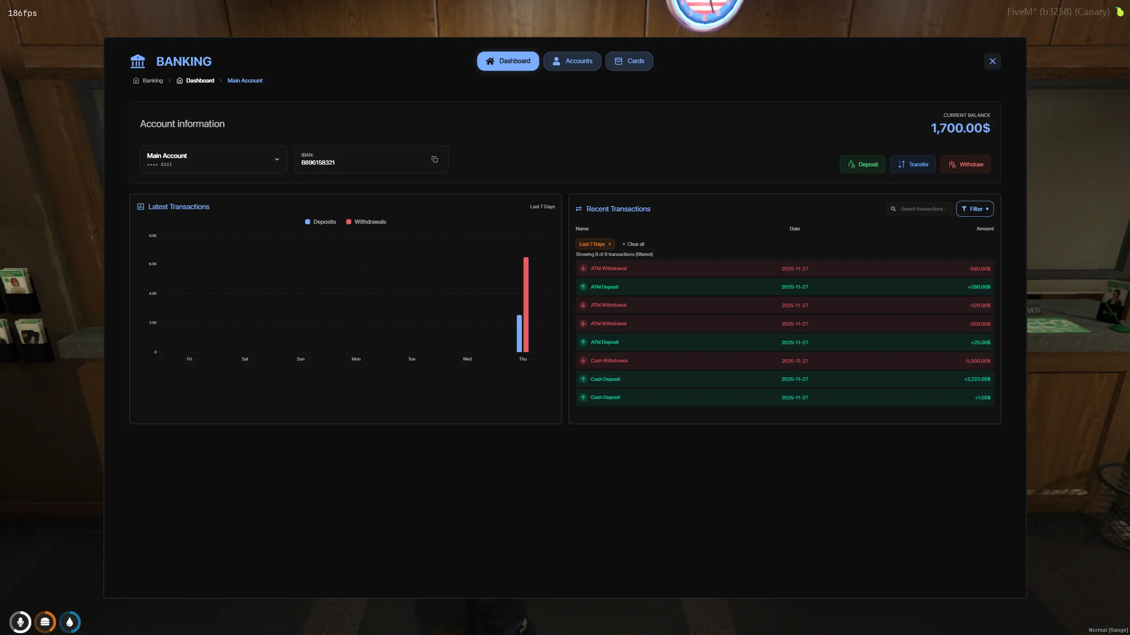
Task: Open the Filter funnel icon
Action: (964, 208)
